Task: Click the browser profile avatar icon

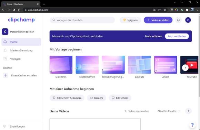Action: [x=192, y=10]
